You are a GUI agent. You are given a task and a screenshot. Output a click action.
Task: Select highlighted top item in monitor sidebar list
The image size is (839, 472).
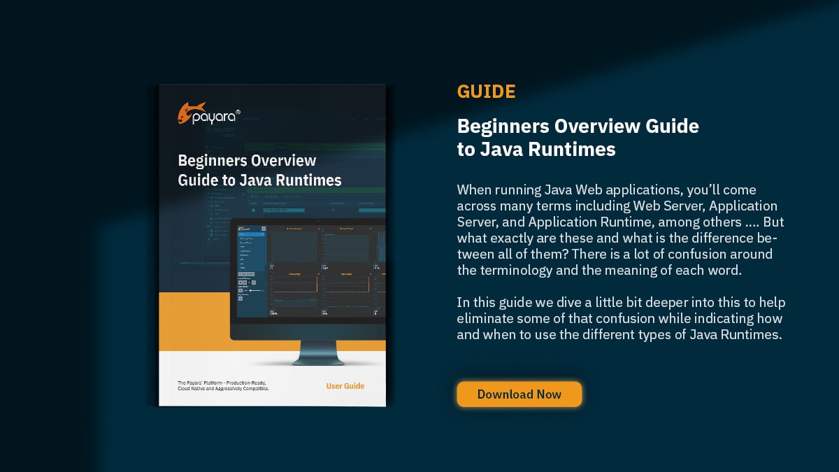[x=251, y=235]
